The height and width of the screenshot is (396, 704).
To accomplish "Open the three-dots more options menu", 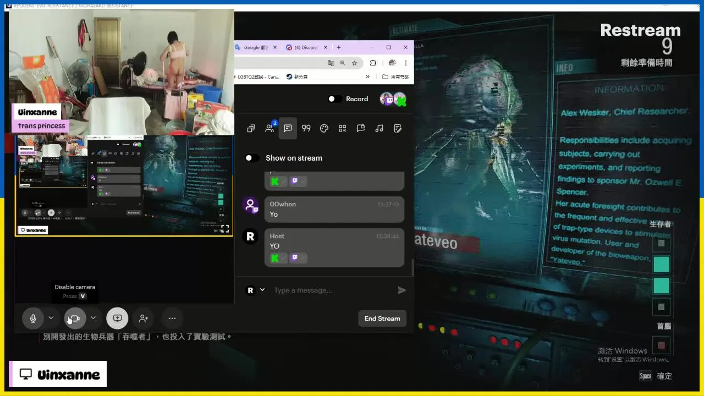I will 172,318.
